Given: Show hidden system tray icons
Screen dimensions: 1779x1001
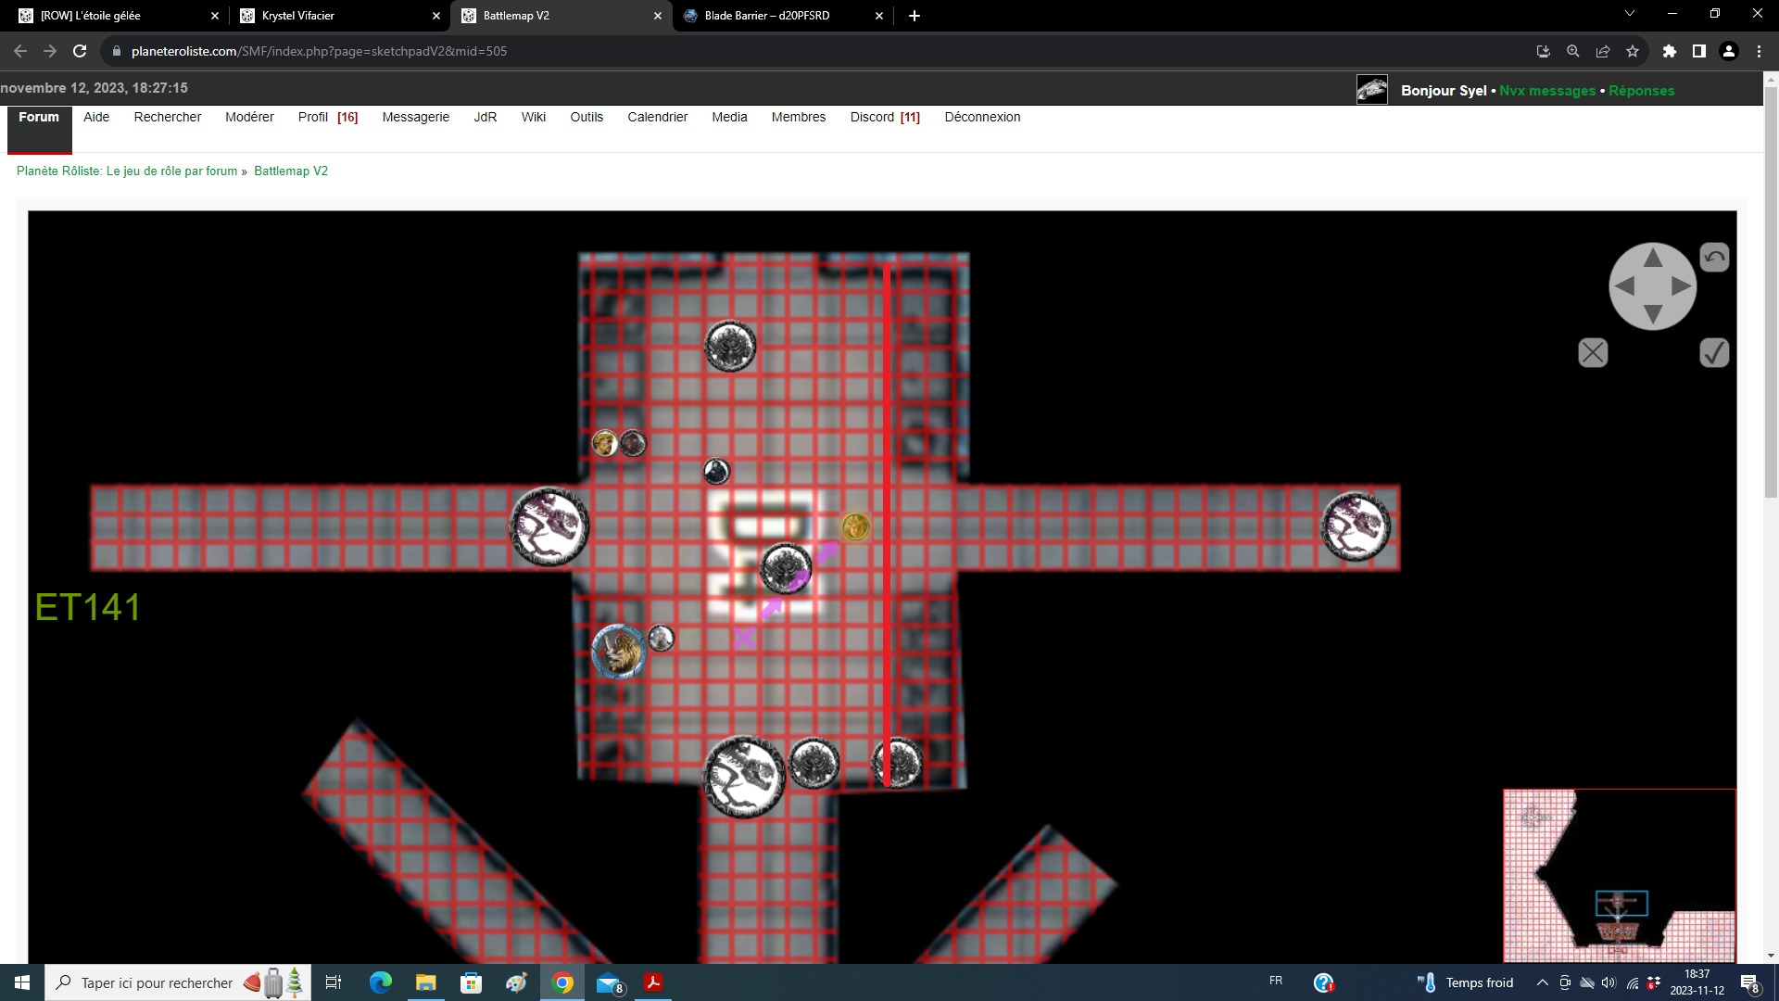Looking at the screenshot, I should (x=1542, y=982).
